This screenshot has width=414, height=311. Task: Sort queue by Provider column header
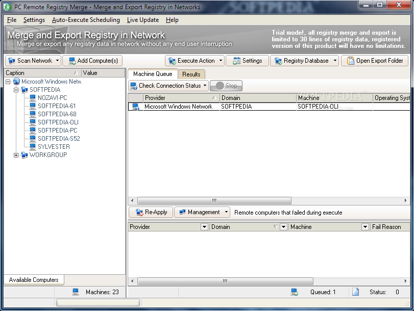pos(181,98)
